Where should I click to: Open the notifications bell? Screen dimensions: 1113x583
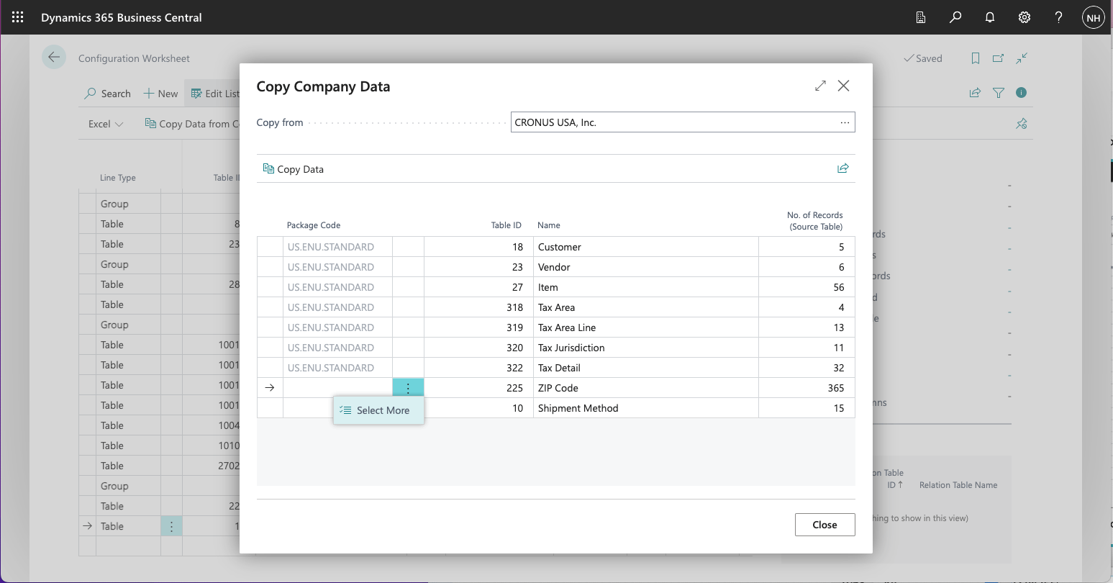point(990,17)
